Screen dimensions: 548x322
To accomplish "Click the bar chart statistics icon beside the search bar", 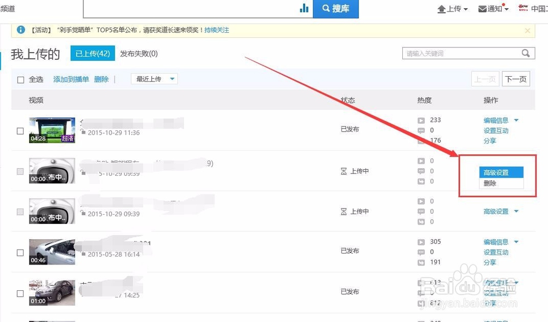I will pos(304,8).
